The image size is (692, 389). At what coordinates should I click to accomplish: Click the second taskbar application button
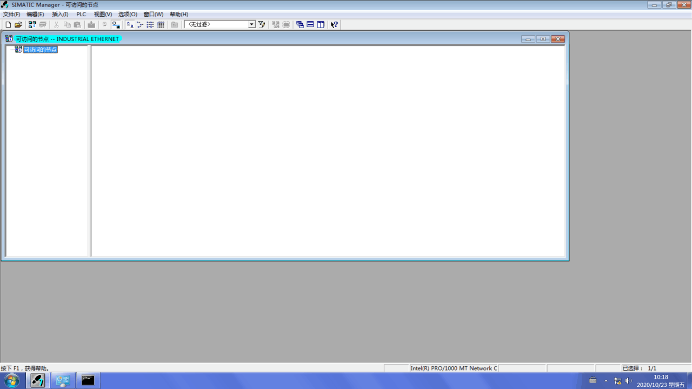pos(63,380)
